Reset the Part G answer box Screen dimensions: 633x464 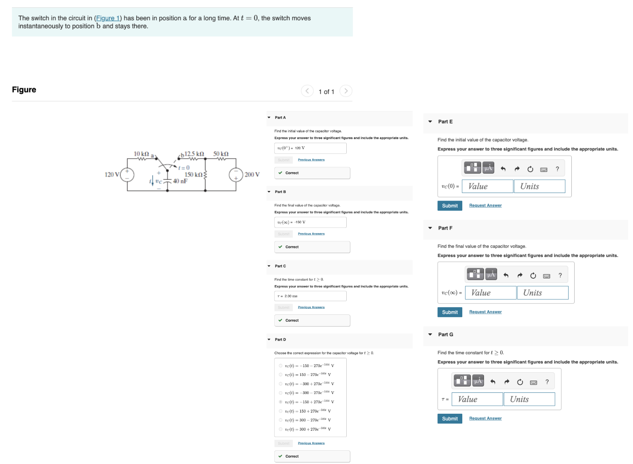[520, 382]
